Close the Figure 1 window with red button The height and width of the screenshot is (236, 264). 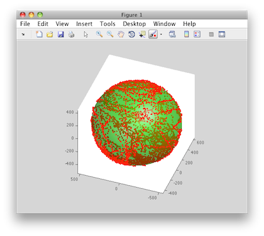23,14
